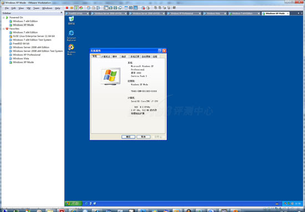Close the Sidebar panel

62,13
